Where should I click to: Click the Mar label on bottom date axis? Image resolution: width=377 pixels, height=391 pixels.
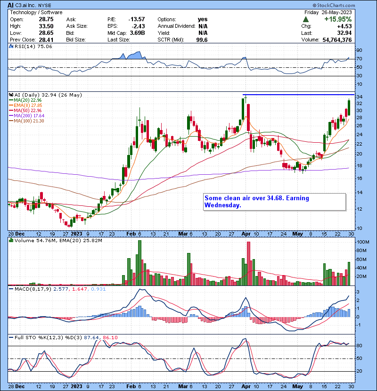pos(183,386)
